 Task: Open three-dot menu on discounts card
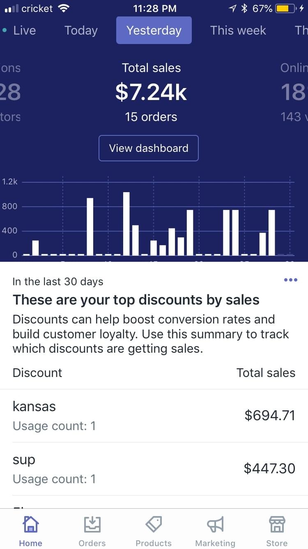(290, 280)
